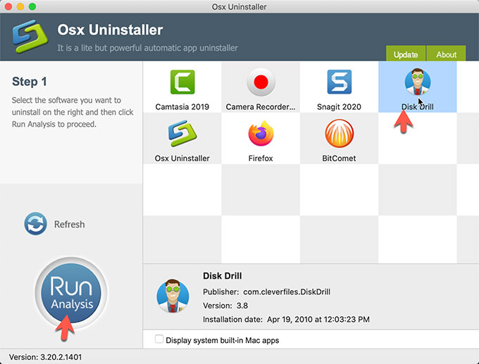Maximize the window with the green button
The image size is (479, 364).
[32, 6]
